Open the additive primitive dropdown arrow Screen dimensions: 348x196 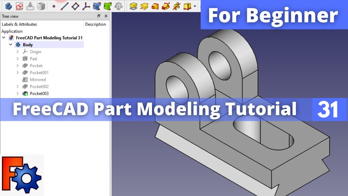195,6
